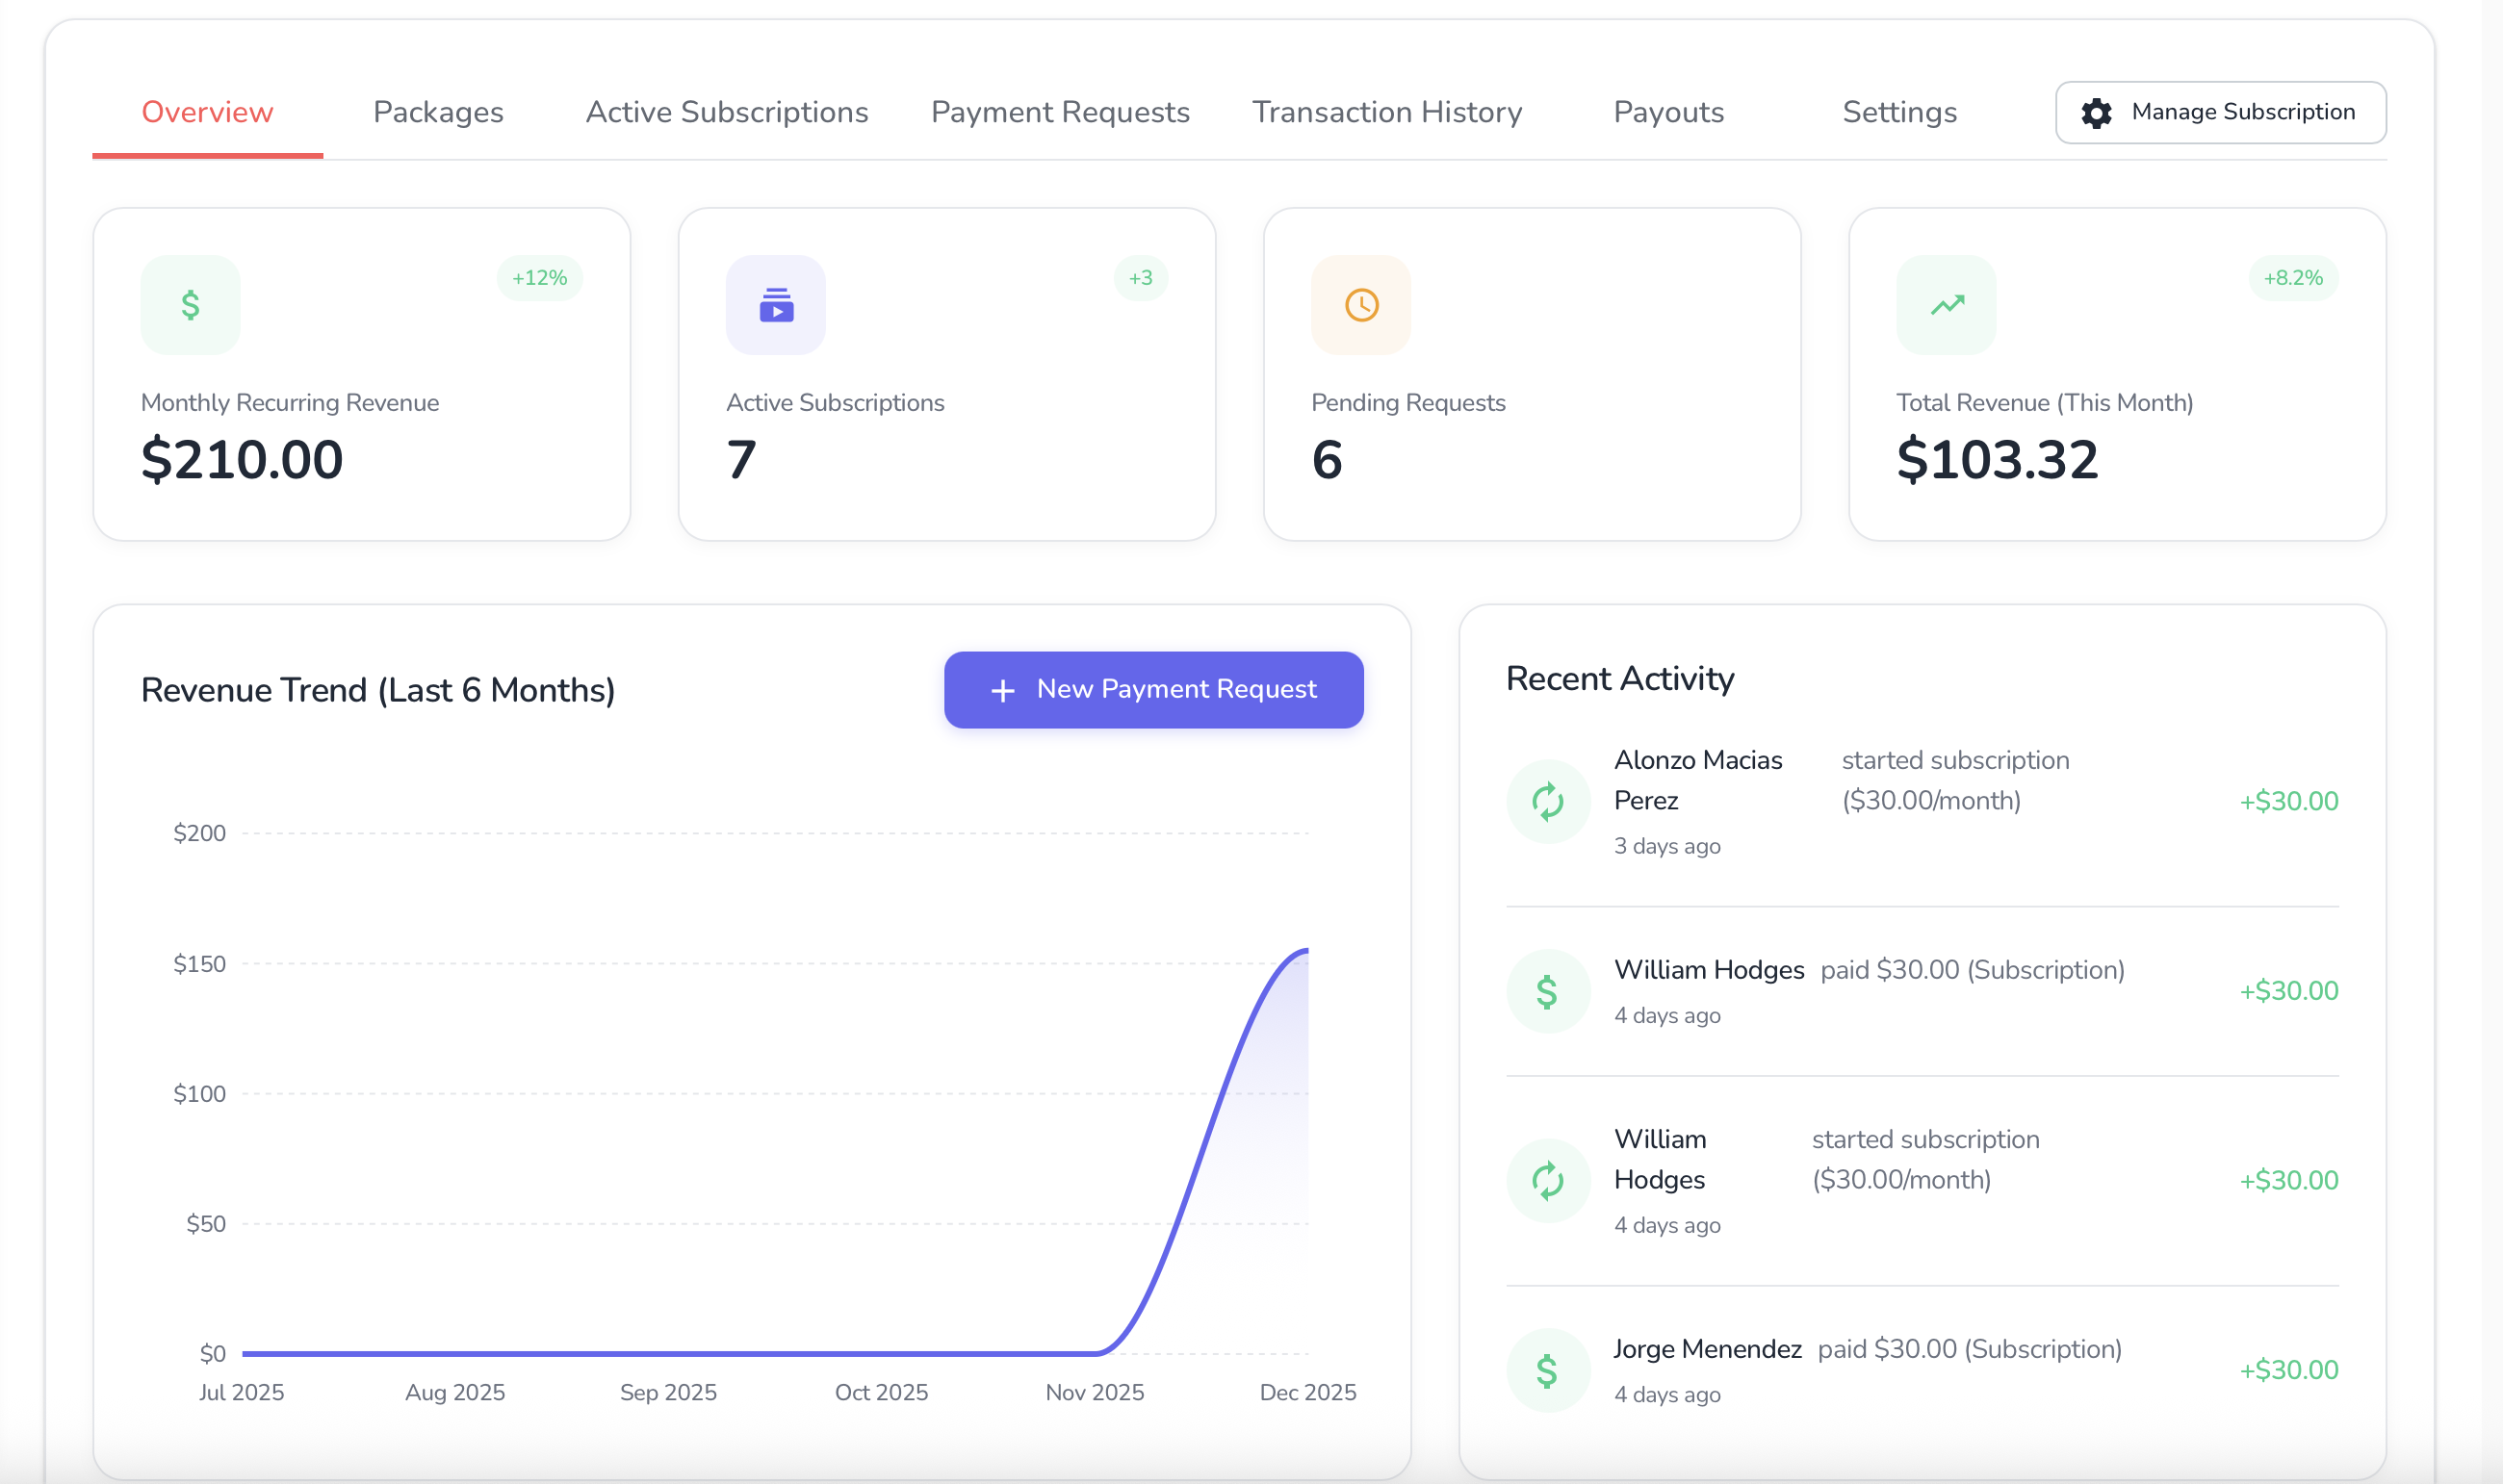2503x1484 pixels.
Task: Select the Settings tab
Action: click(x=1899, y=112)
